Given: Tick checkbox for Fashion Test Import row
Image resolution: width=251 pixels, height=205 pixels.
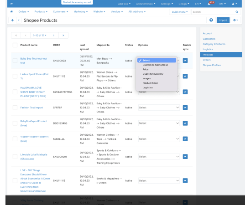Looking at the screenshot, I should 15,108.
